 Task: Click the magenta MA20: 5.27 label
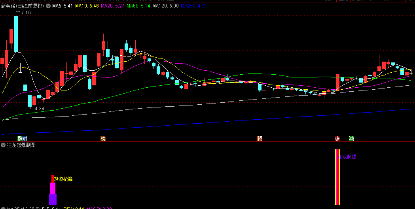(x=113, y=6)
